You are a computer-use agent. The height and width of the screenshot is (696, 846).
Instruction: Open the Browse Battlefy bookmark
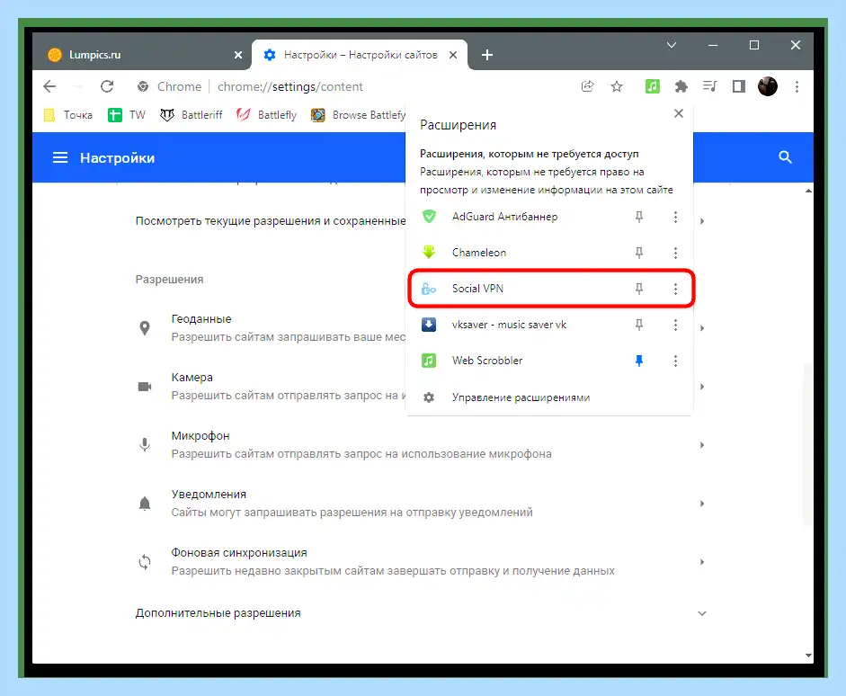[358, 115]
